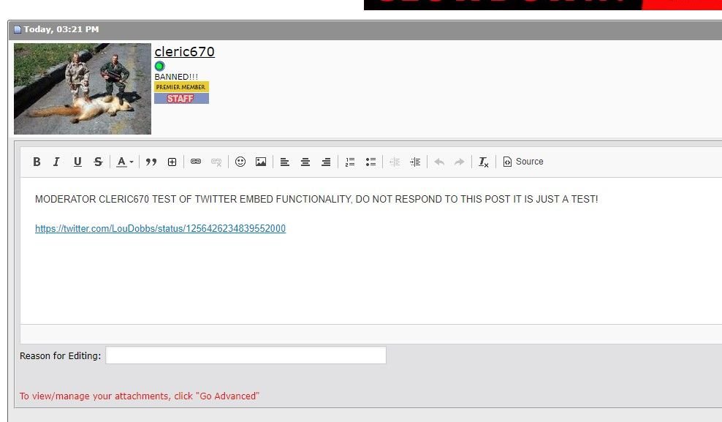The height and width of the screenshot is (422, 722).
Task: Toggle underline formatting
Action: [x=77, y=162]
